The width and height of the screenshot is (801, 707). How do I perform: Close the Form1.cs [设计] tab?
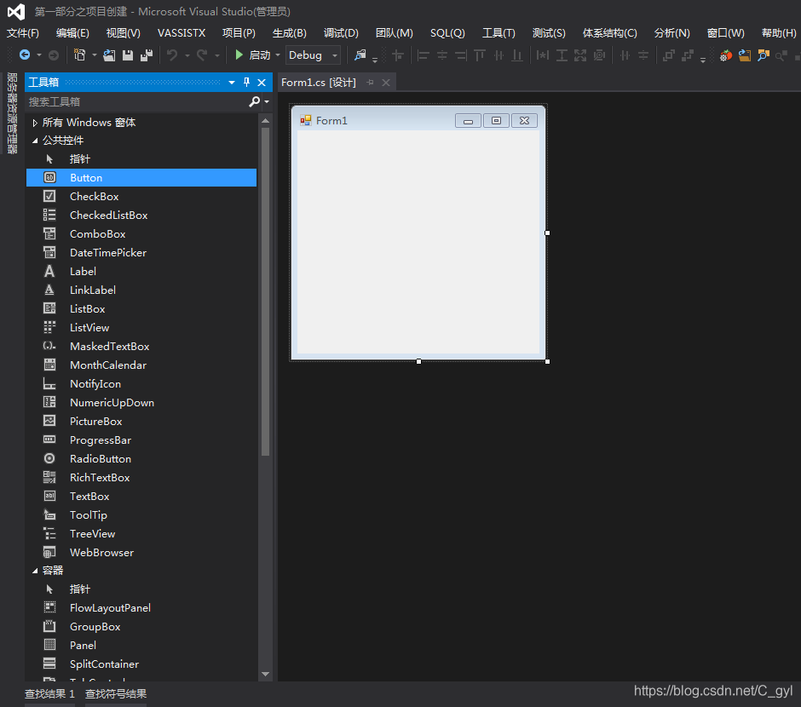tap(386, 82)
